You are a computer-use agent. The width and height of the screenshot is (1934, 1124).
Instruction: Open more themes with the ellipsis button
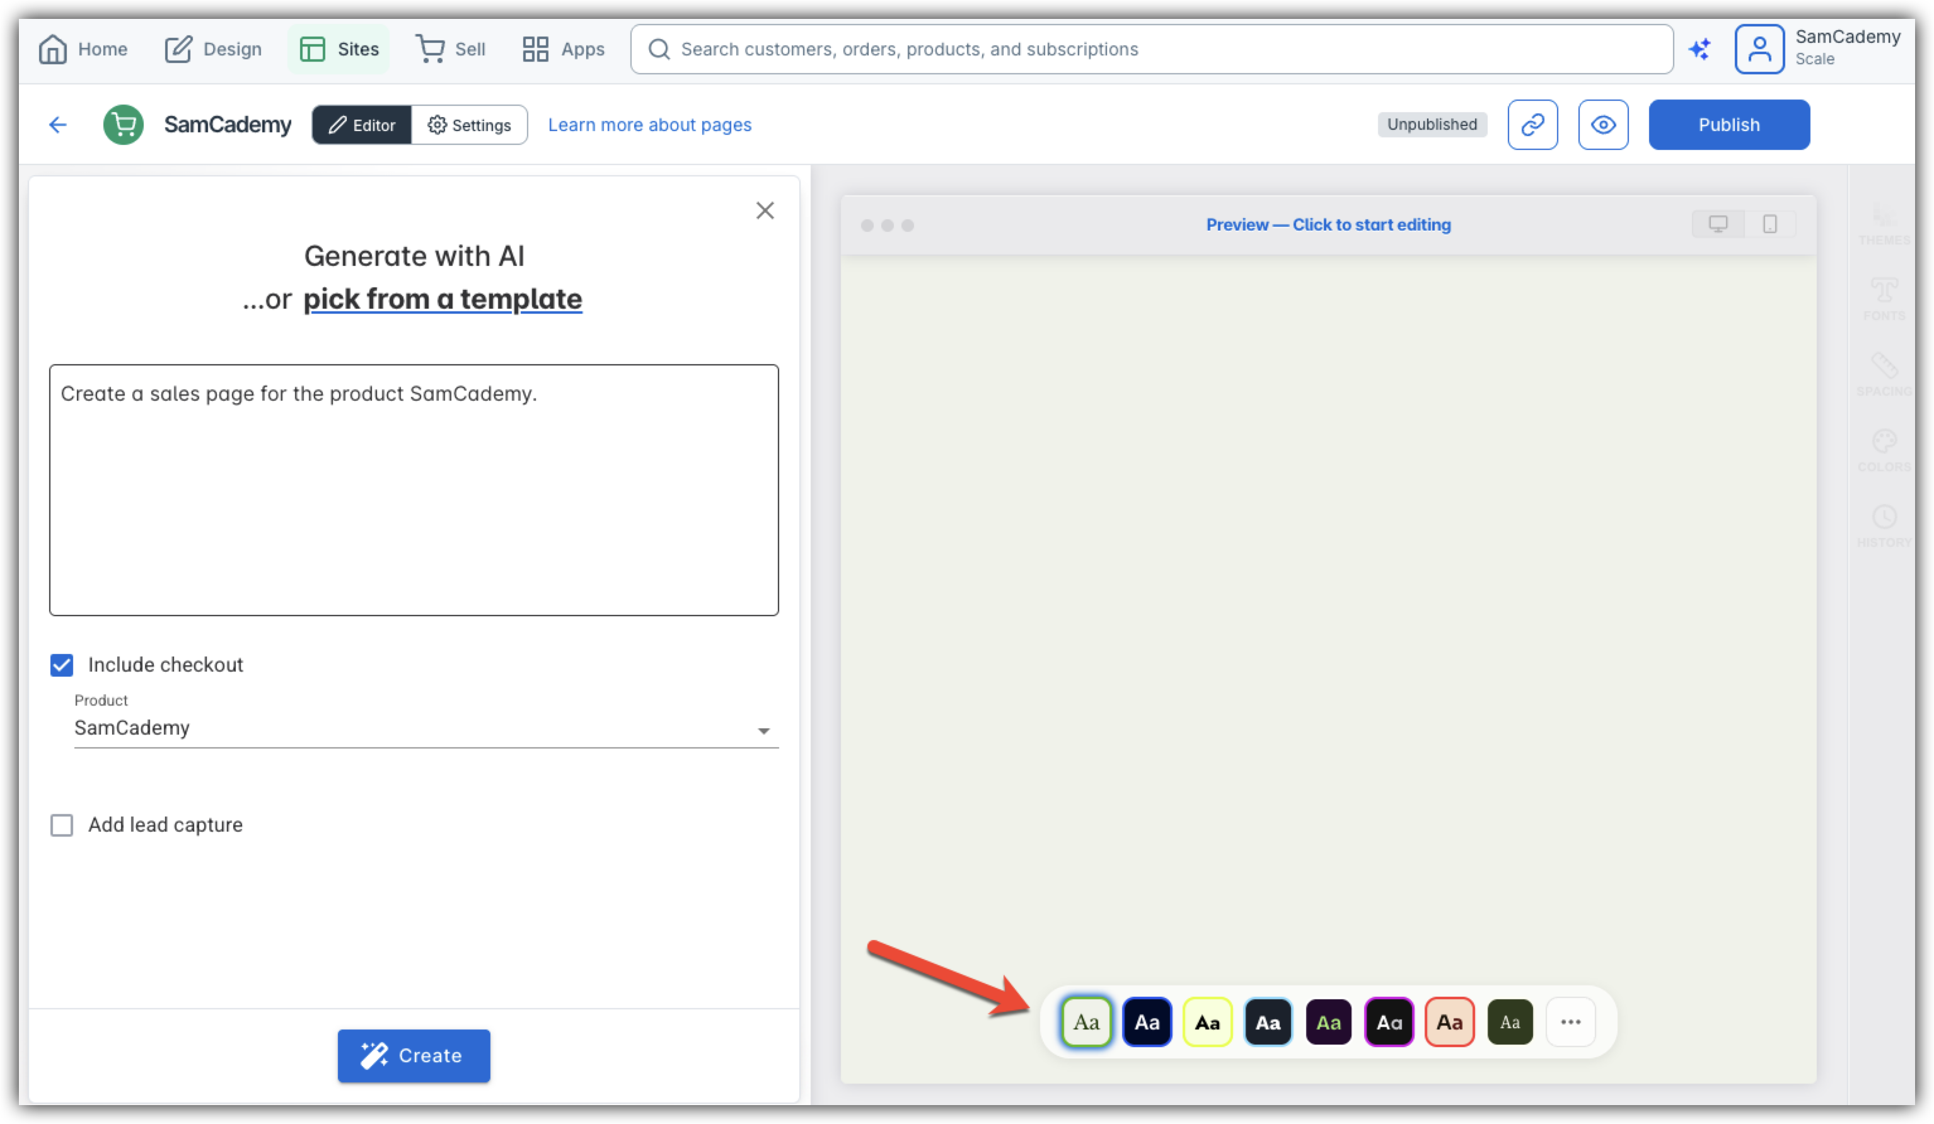point(1570,1022)
